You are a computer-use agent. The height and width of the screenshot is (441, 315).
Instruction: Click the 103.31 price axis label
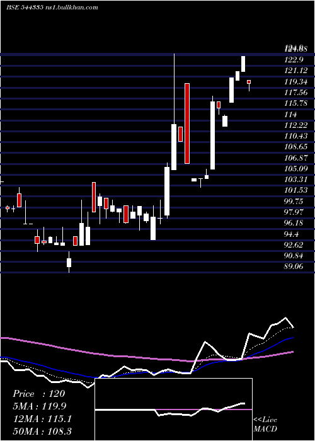[295, 180]
